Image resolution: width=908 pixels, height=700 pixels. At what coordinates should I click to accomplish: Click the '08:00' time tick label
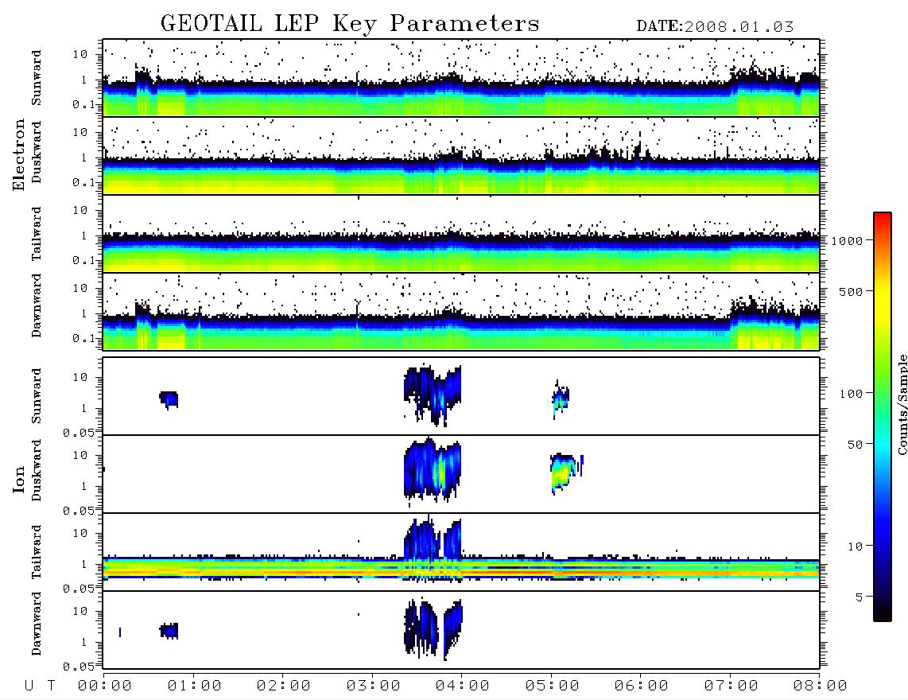[820, 686]
